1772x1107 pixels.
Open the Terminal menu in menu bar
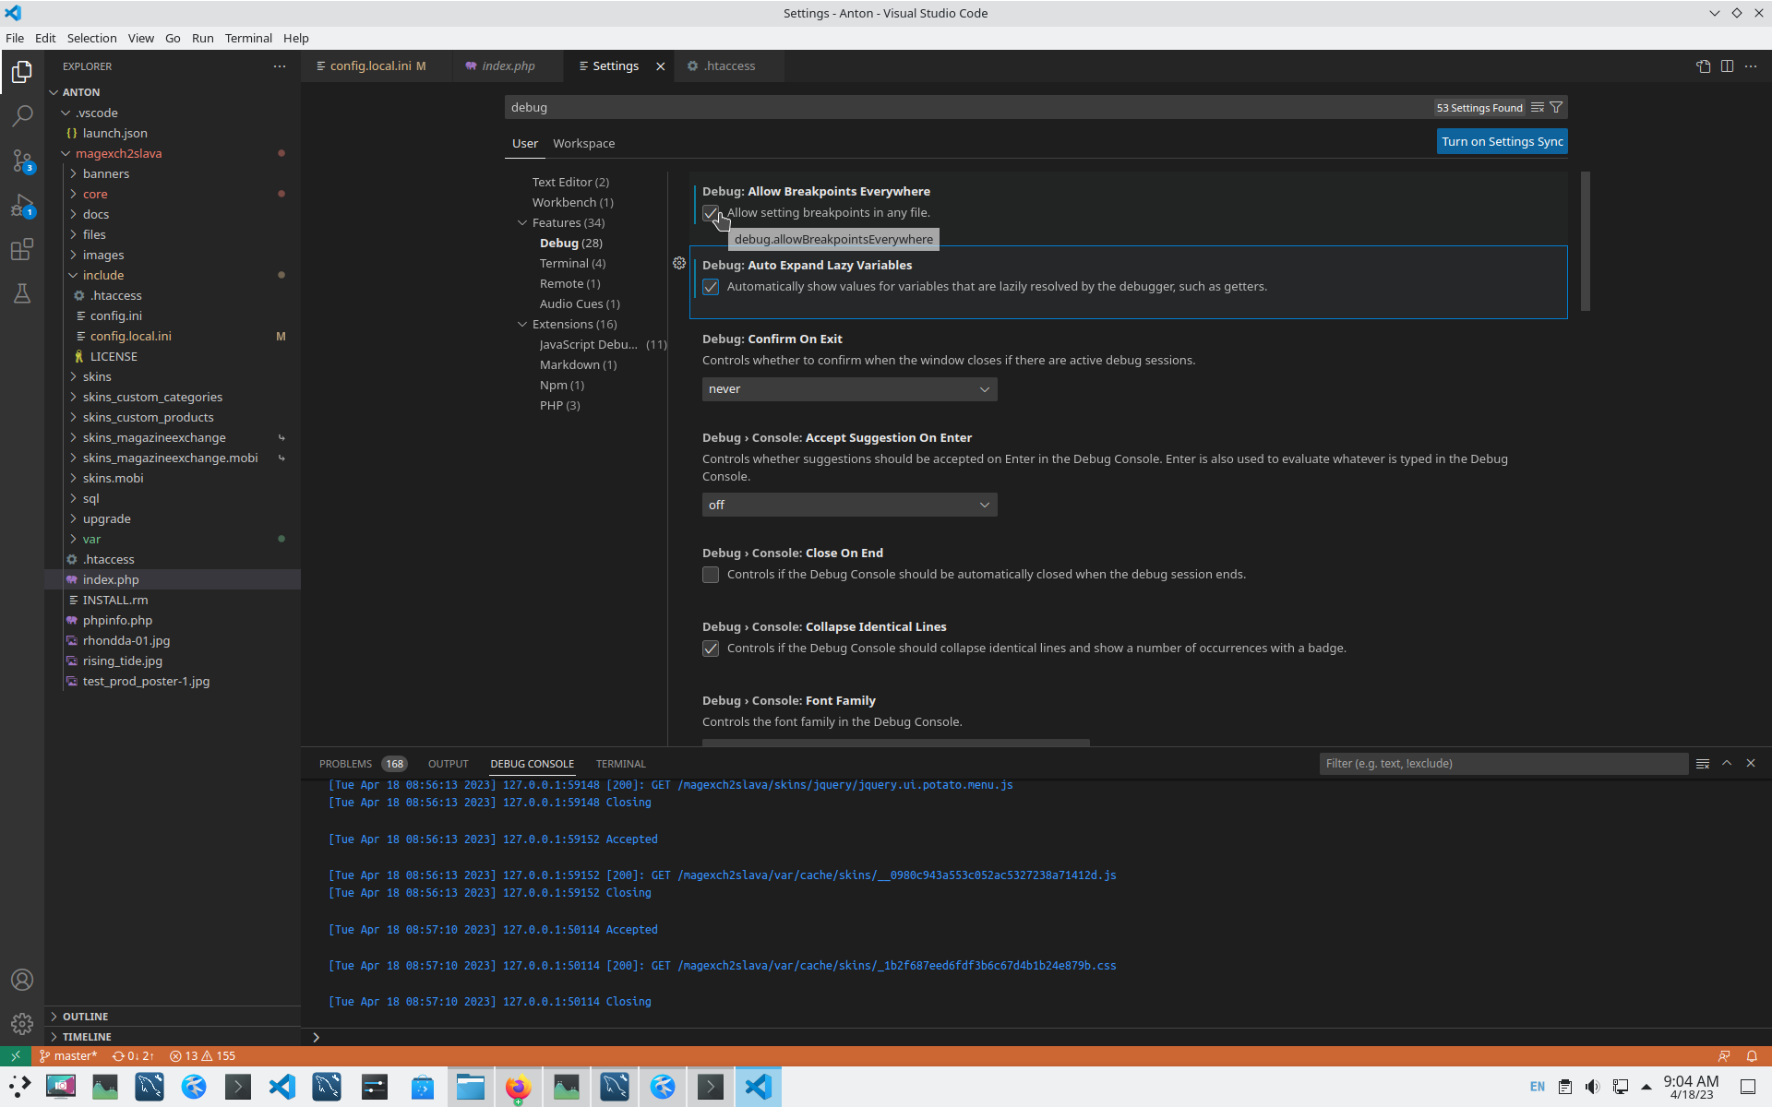pyautogui.click(x=248, y=38)
